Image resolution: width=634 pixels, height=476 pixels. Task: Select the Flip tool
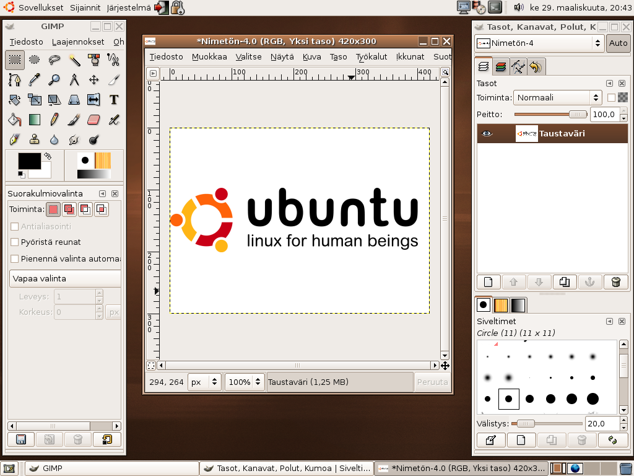tap(94, 100)
